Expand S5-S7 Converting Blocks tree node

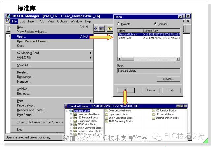pyautogui.click(x=71, y=128)
